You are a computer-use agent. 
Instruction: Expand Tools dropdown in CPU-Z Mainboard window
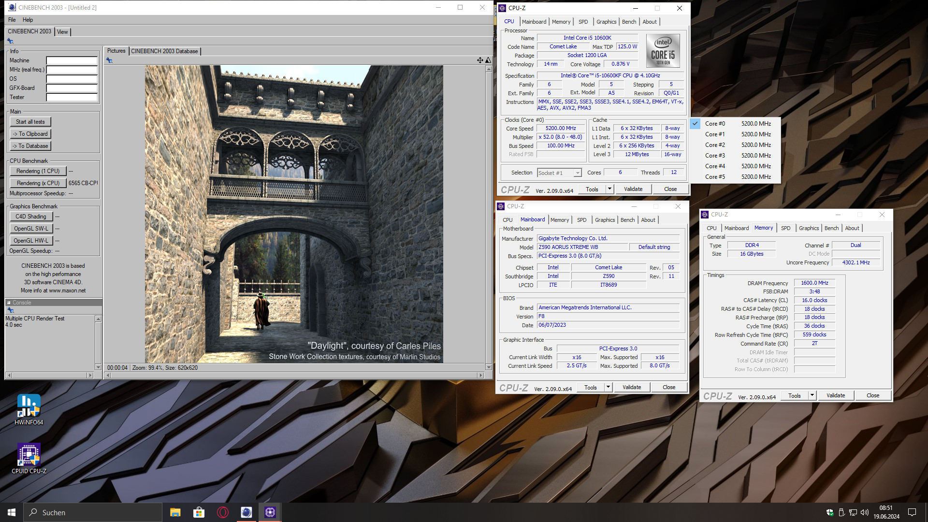click(x=608, y=387)
